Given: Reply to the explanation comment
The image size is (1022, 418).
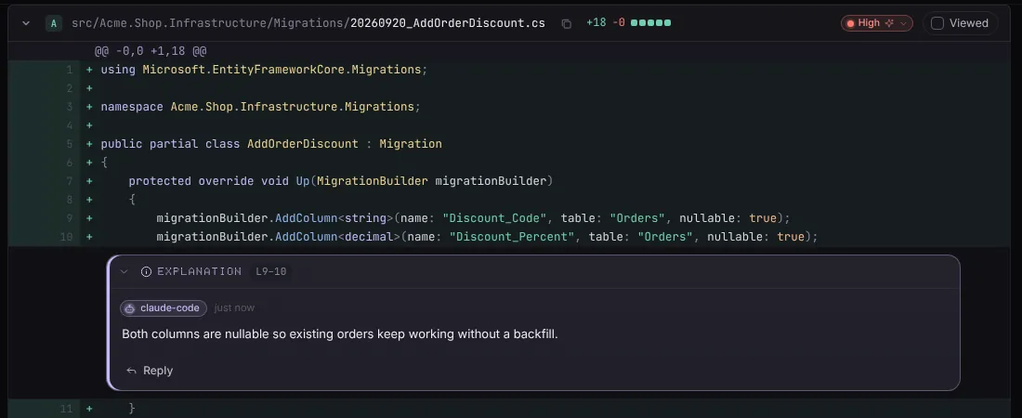Looking at the screenshot, I should point(150,371).
